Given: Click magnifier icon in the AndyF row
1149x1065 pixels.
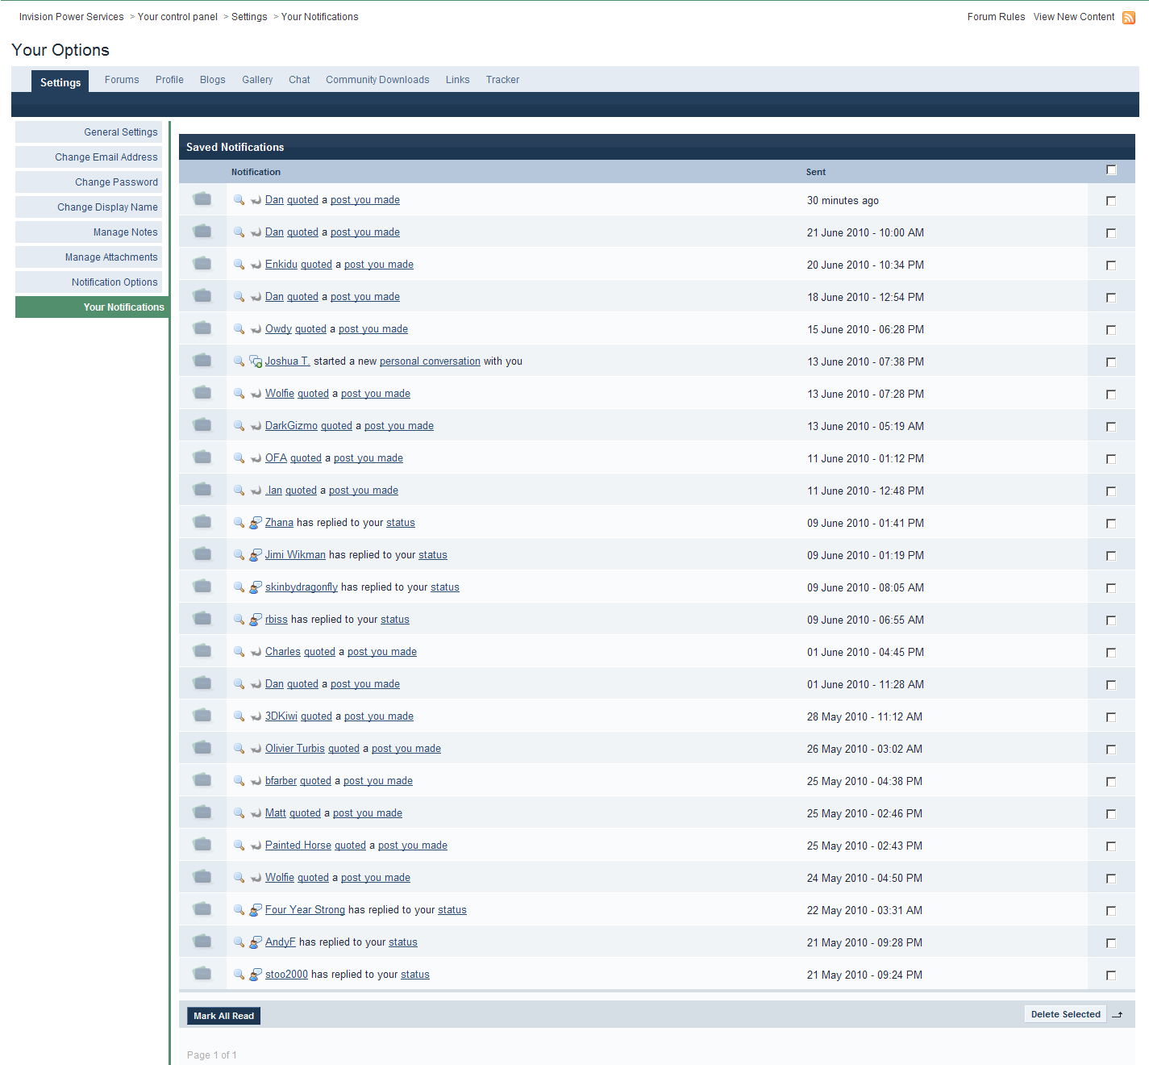Looking at the screenshot, I should point(239,942).
